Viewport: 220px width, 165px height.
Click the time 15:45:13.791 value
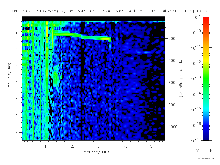87,11
